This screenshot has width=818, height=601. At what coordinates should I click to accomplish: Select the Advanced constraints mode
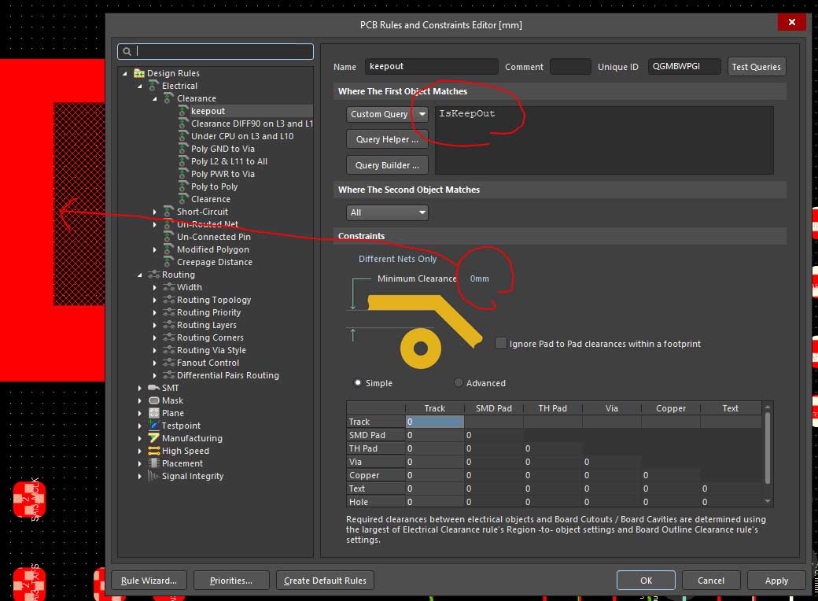[459, 383]
